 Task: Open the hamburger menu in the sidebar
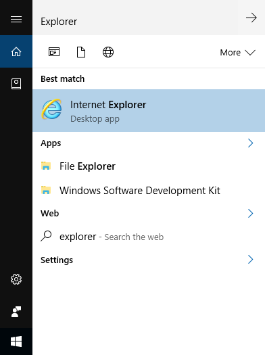coord(16,19)
